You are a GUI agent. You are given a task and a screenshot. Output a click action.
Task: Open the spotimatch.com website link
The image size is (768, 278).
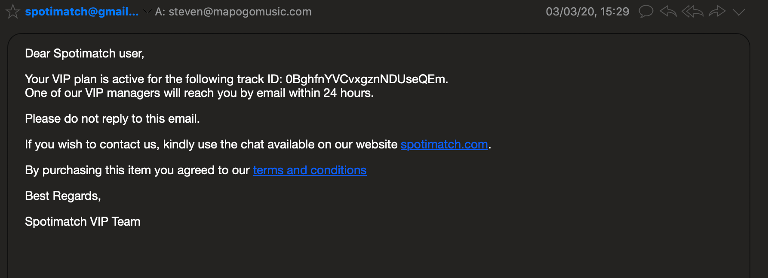[x=444, y=145]
